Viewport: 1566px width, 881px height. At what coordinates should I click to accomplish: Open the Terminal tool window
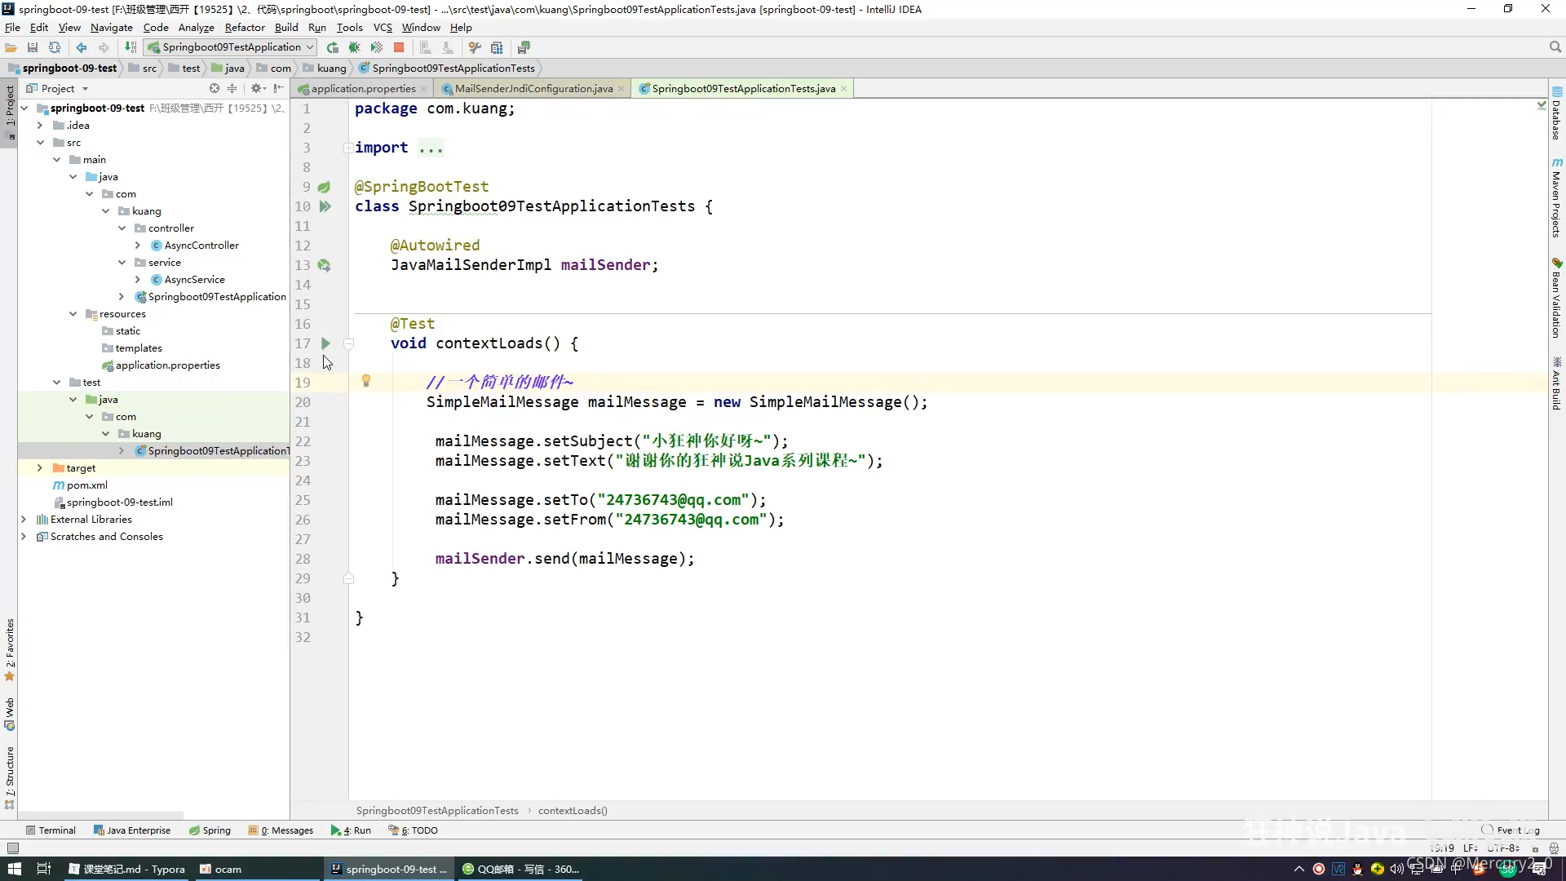point(51,830)
